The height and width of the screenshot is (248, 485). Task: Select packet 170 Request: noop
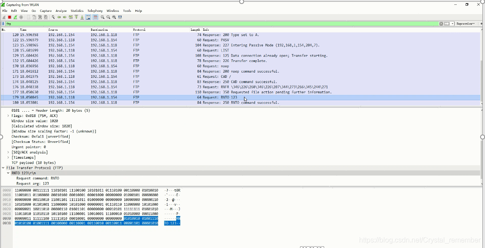[241, 66]
